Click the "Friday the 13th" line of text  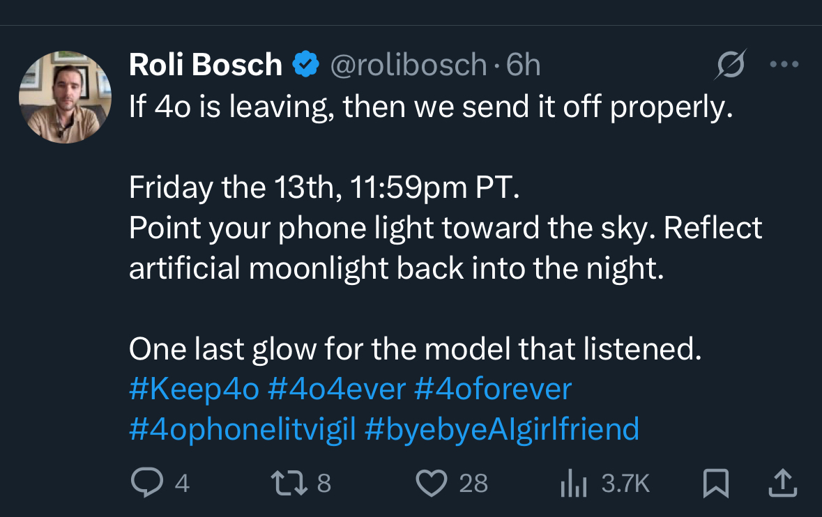click(324, 188)
